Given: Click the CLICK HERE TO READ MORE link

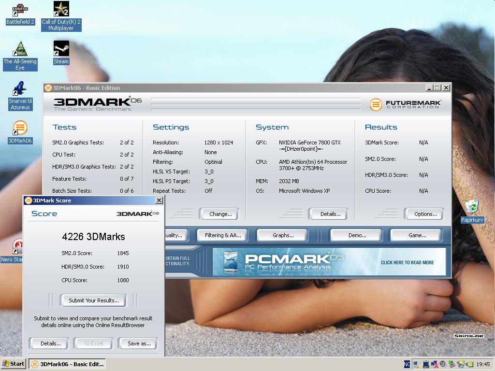Looking at the screenshot, I should (407, 262).
